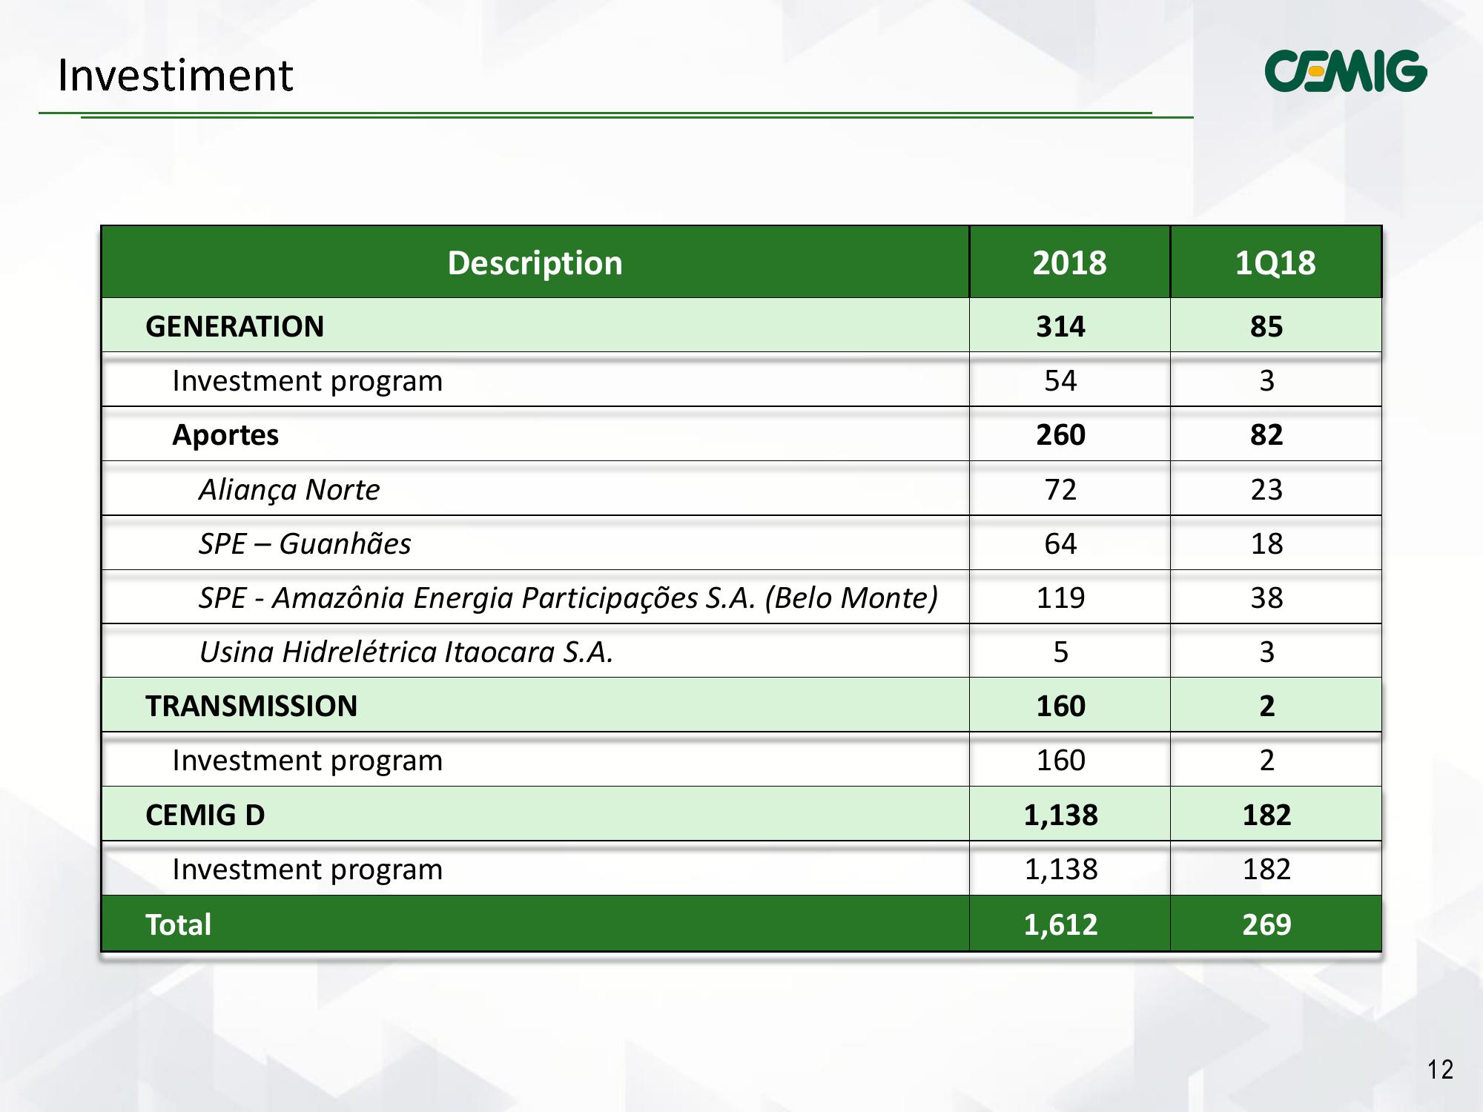Select the TRANSMISSION row label
Screen dimensions: 1483x1112
[251, 706]
